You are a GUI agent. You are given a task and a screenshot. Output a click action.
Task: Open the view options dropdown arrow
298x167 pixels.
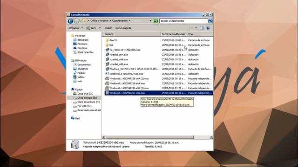click(x=196, y=28)
